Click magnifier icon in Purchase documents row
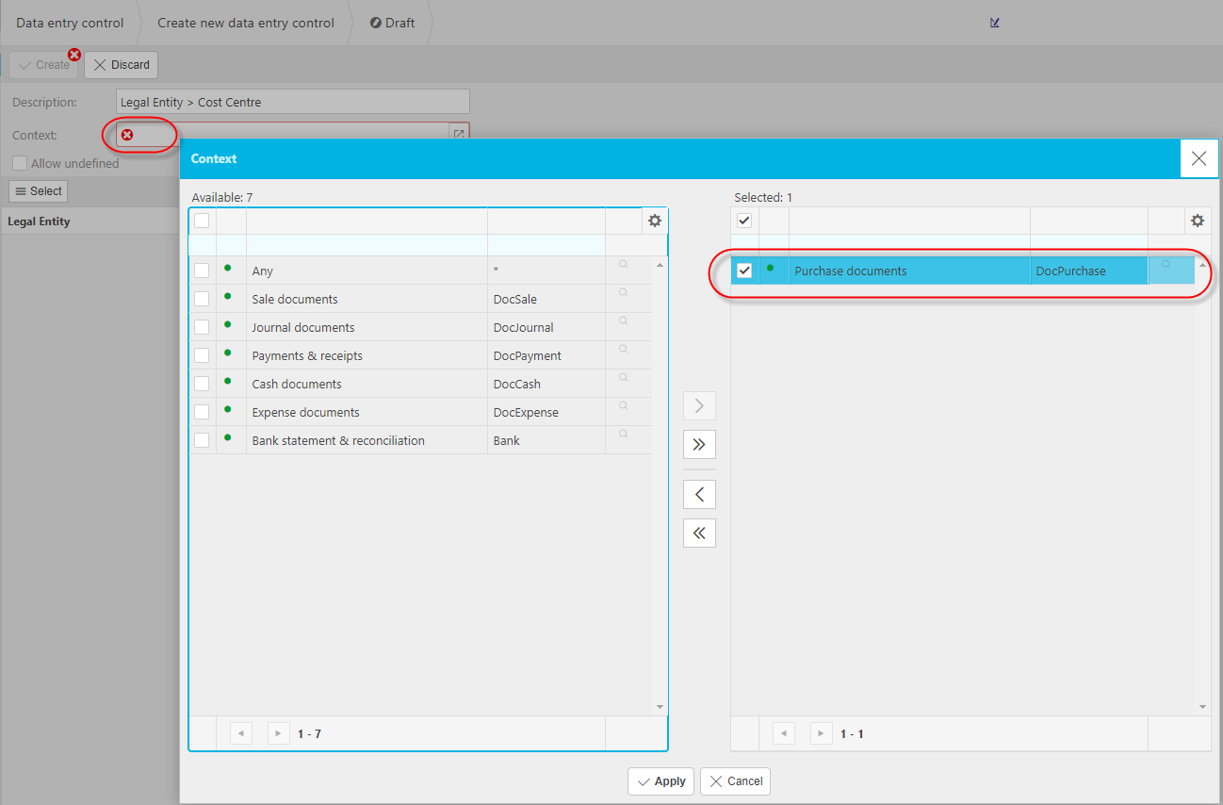This screenshot has width=1223, height=805. point(1166,265)
